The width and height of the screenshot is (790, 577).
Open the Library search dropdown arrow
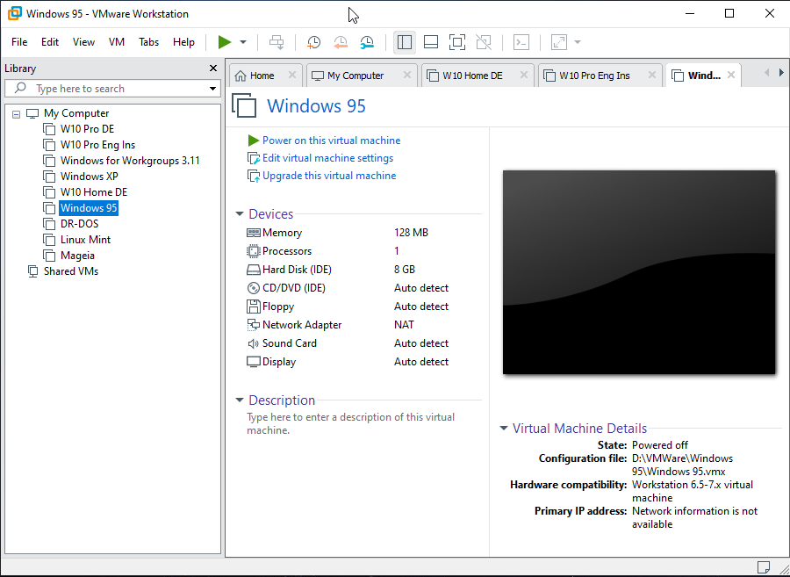coord(212,89)
